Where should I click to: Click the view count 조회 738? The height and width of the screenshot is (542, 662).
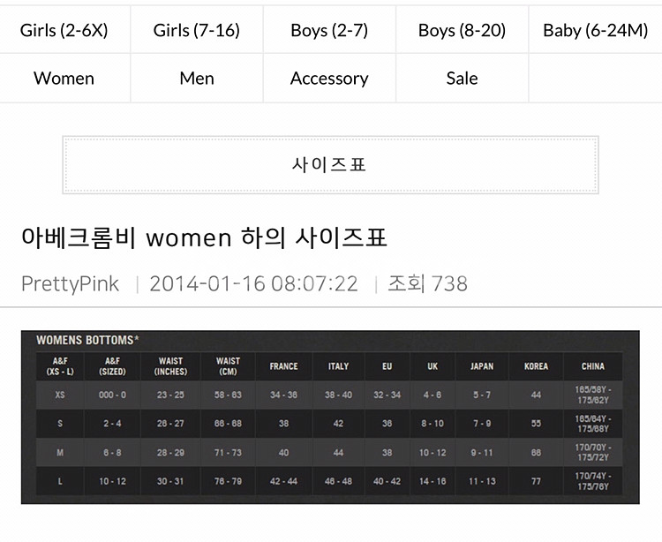(x=427, y=283)
